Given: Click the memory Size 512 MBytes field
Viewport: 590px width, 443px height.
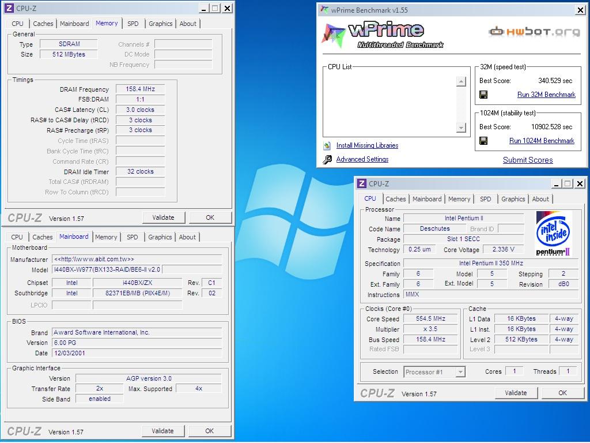Looking at the screenshot, I should tap(69, 54).
